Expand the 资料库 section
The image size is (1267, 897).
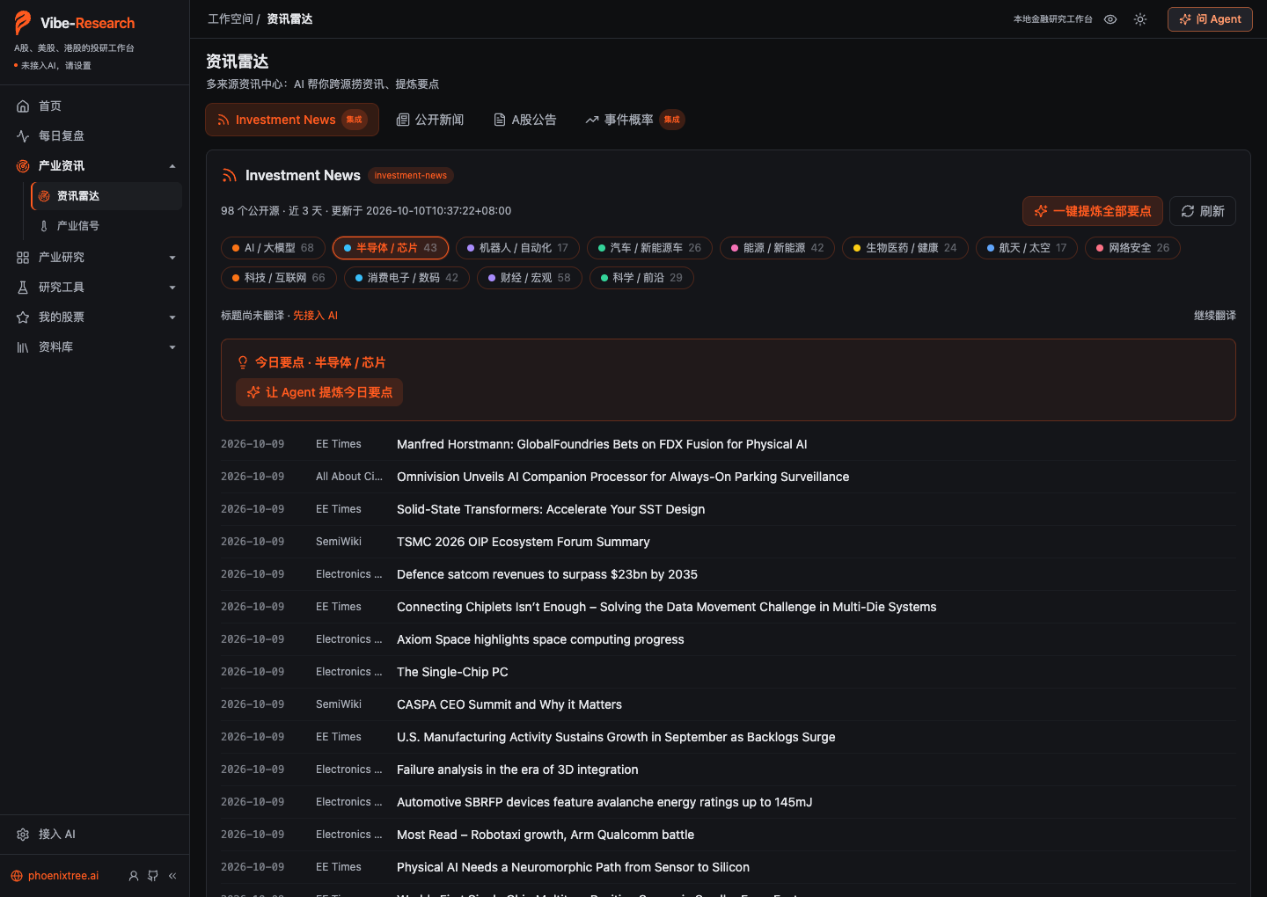pos(172,347)
